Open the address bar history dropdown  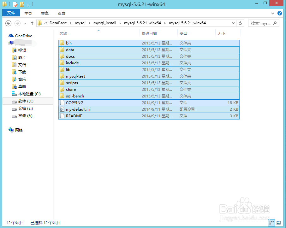(233, 23)
